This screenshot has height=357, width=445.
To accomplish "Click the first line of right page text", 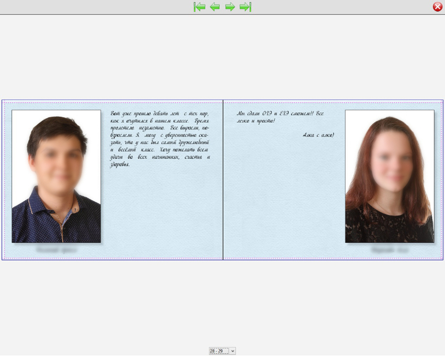I will point(280,114).
